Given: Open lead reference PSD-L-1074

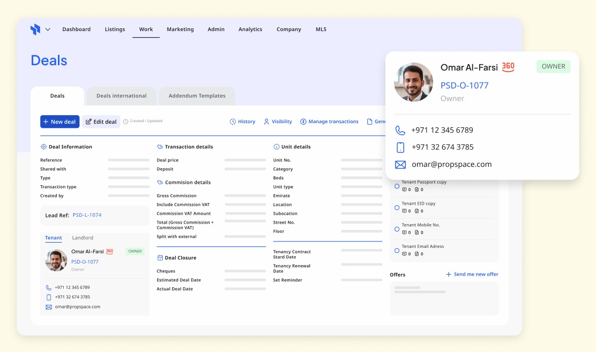Looking at the screenshot, I should pyautogui.click(x=87, y=215).
